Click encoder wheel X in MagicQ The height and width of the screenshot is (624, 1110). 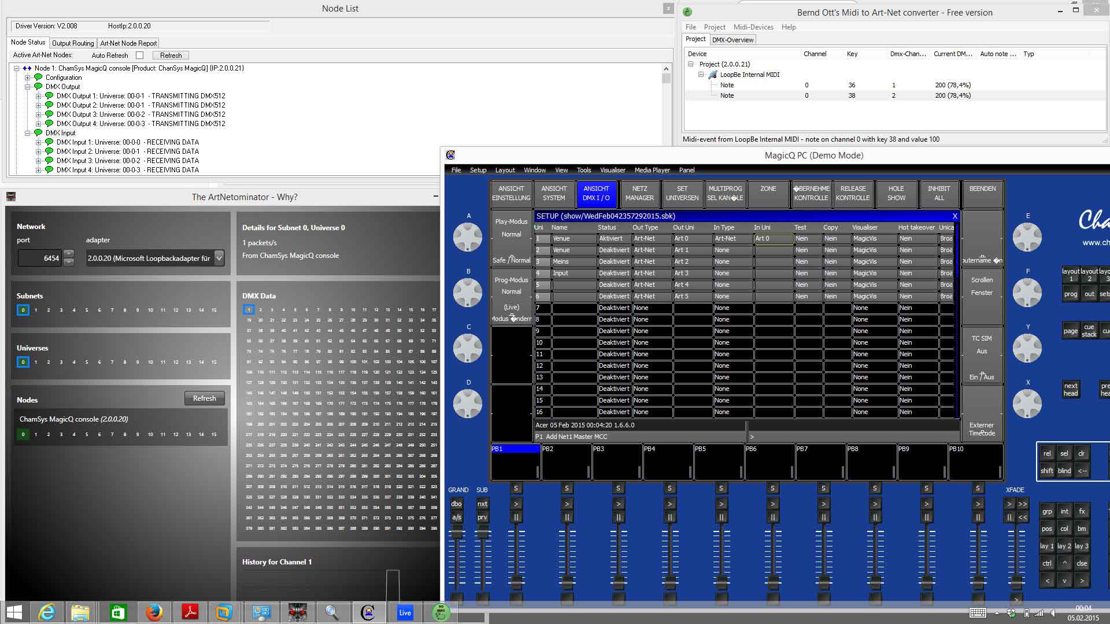click(1027, 403)
